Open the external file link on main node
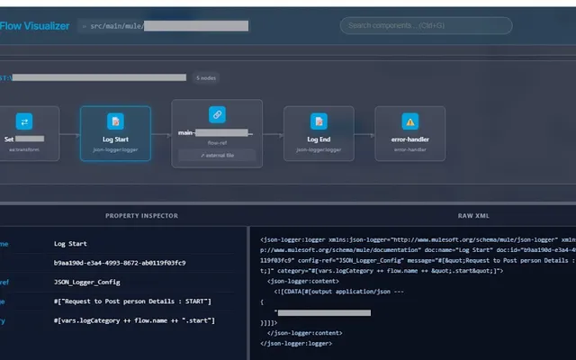Image resolution: width=576 pixels, height=360 pixels. [217, 156]
